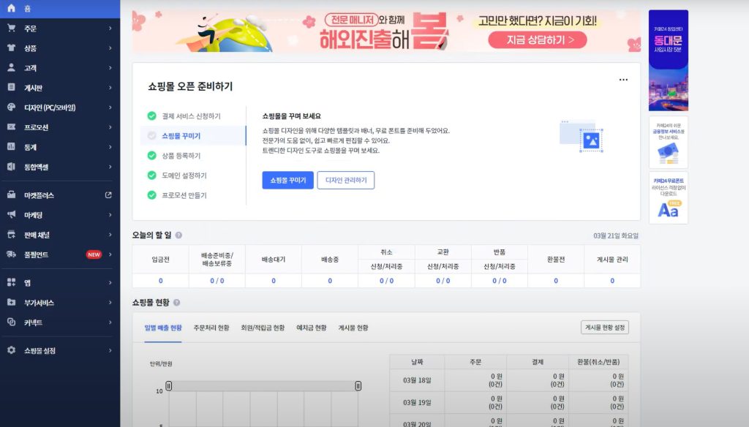749x427 pixels.
Task: Click the 홈 house icon in sidebar
Action: (11, 8)
